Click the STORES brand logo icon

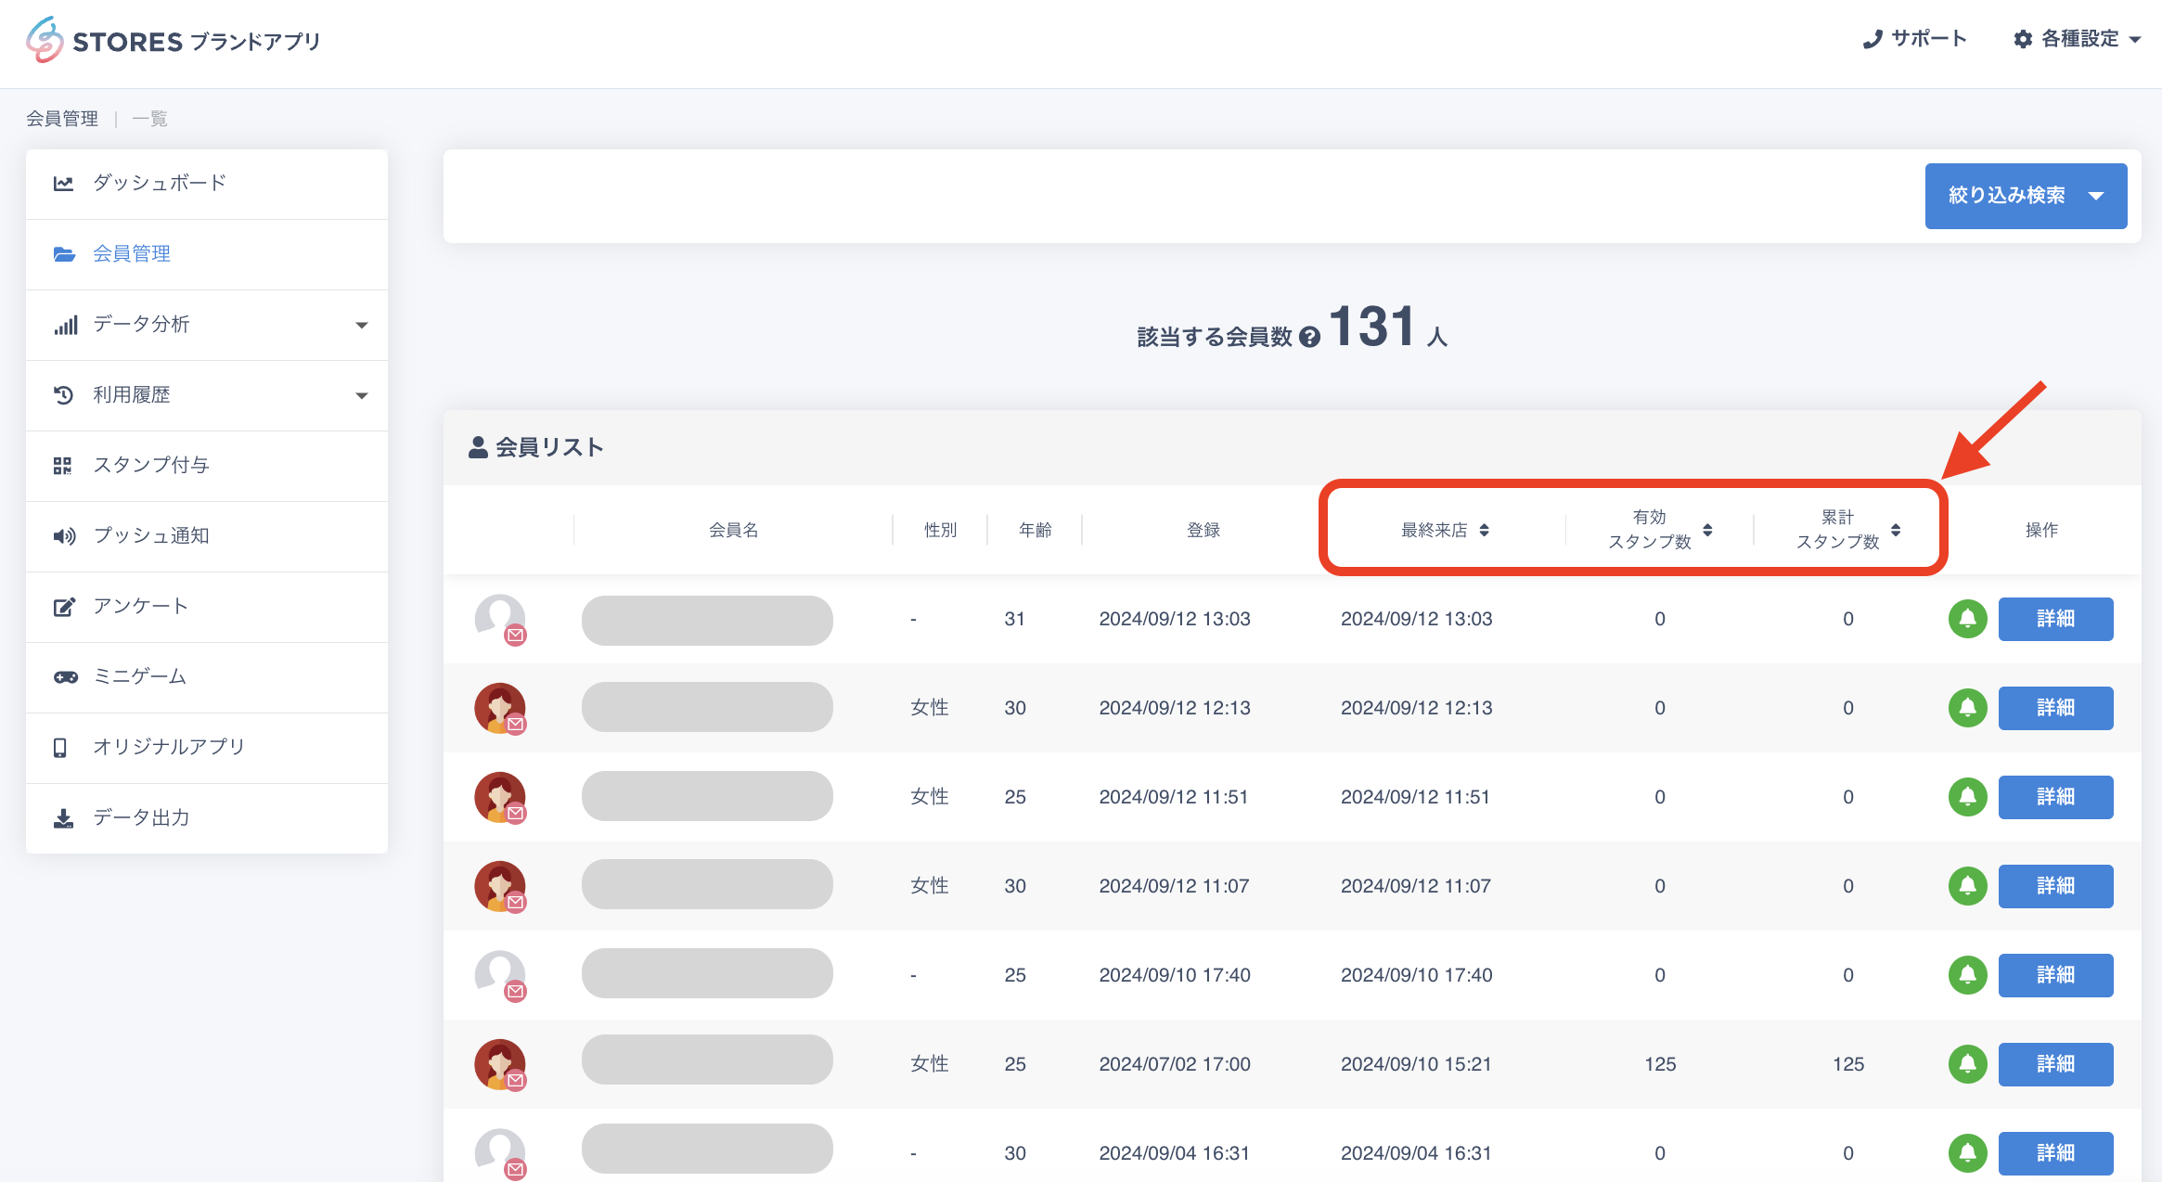(45, 40)
